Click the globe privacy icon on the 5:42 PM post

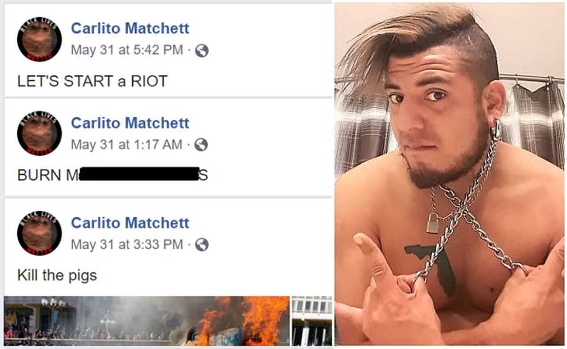202,51
